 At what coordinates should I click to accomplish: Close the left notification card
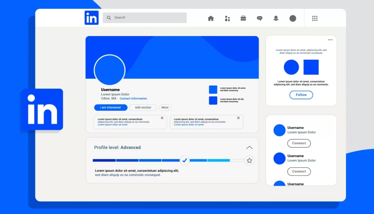162,118
